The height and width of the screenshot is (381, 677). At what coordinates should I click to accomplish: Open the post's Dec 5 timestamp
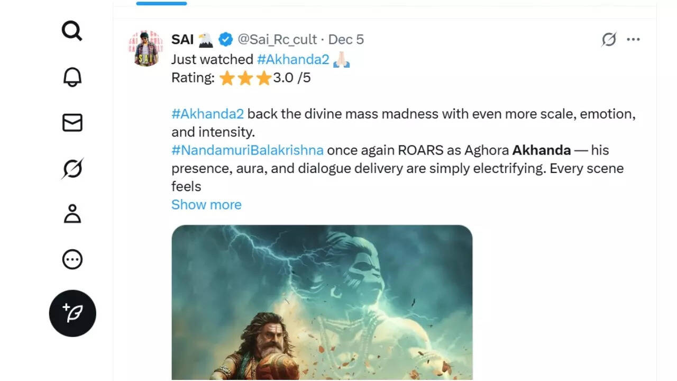(x=346, y=40)
